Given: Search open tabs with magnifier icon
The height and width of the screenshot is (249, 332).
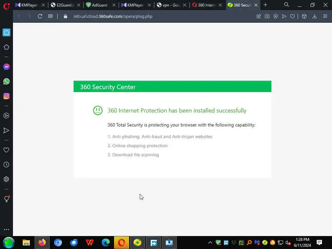Looking at the screenshot, I should pos(287,5).
